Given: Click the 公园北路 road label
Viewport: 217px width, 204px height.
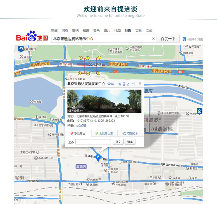Looking at the screenshot, I should tap(33, 181).
